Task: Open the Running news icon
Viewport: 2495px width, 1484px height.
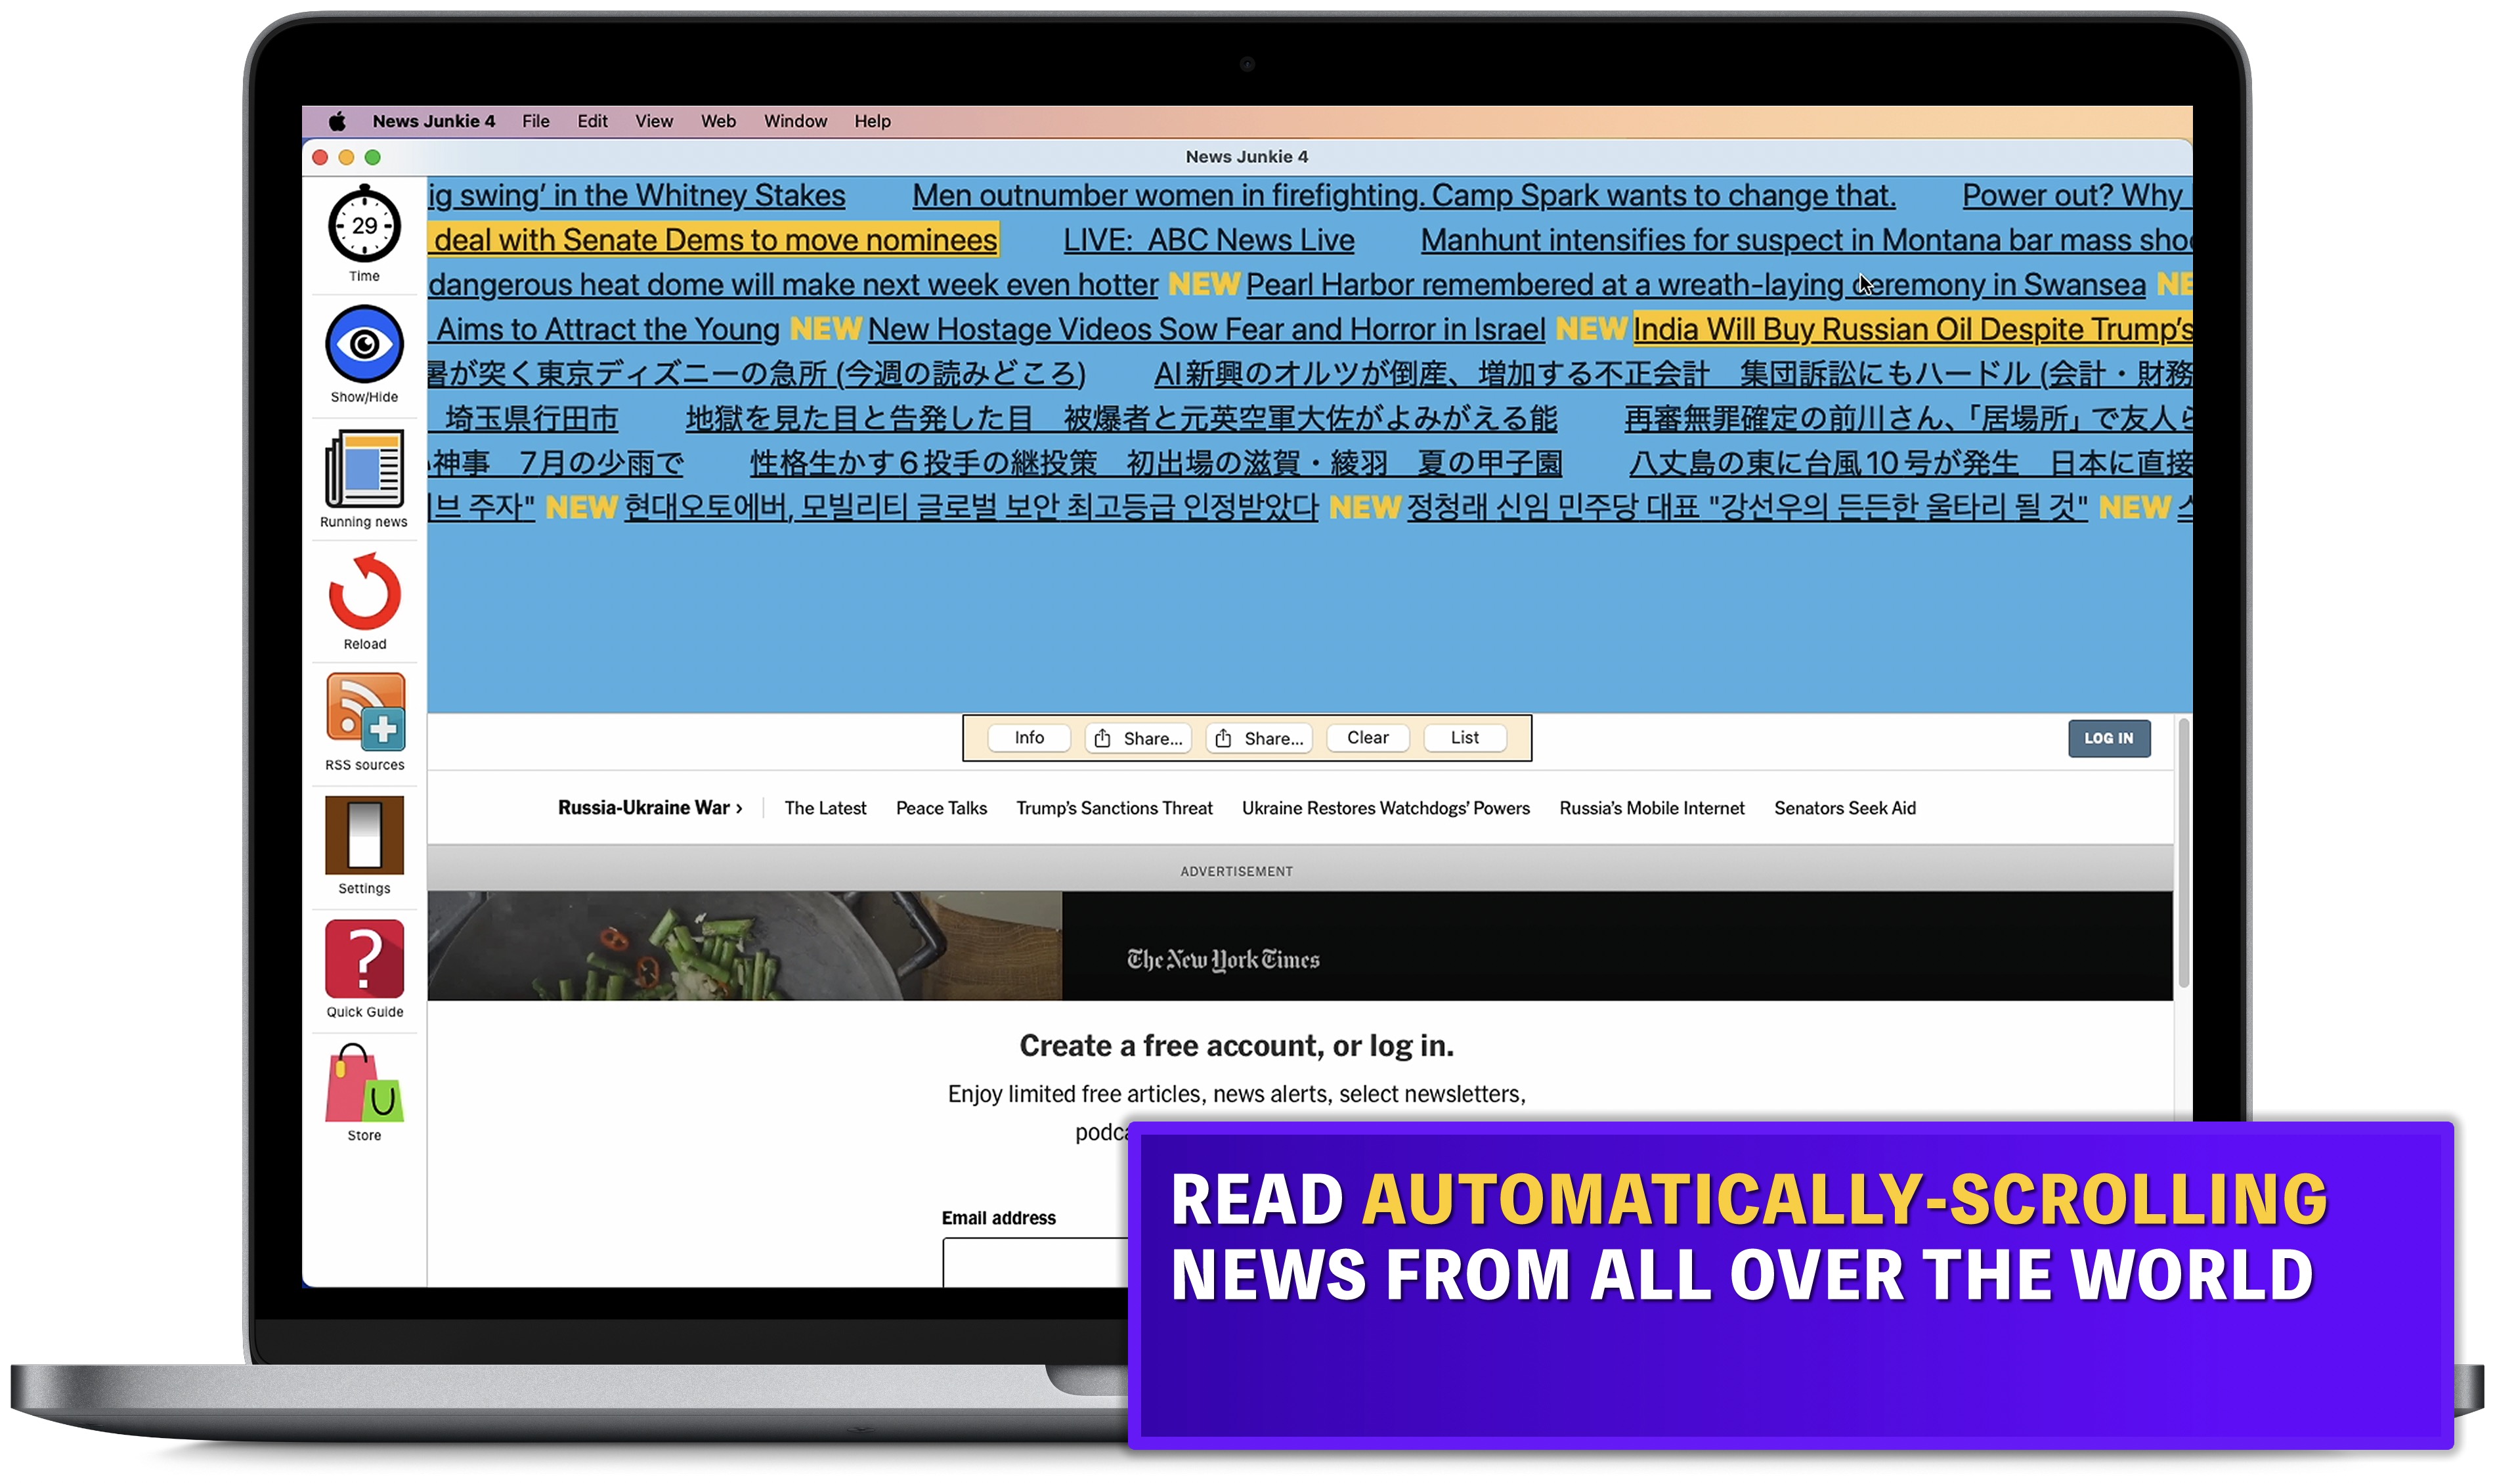Action: tap(364, 468)
